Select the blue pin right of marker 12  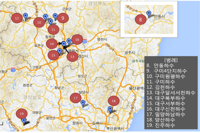pyautogui.click(x=25, y=17)
